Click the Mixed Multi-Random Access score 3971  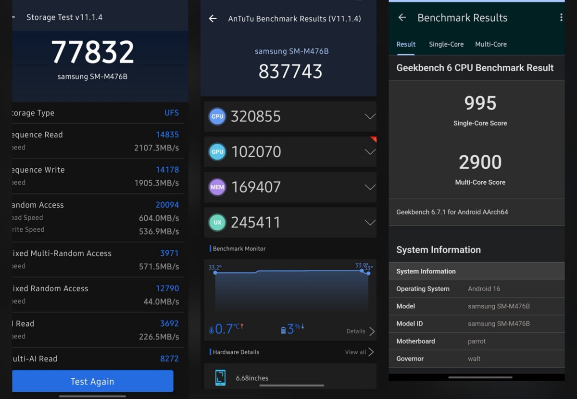coord(169,253)
